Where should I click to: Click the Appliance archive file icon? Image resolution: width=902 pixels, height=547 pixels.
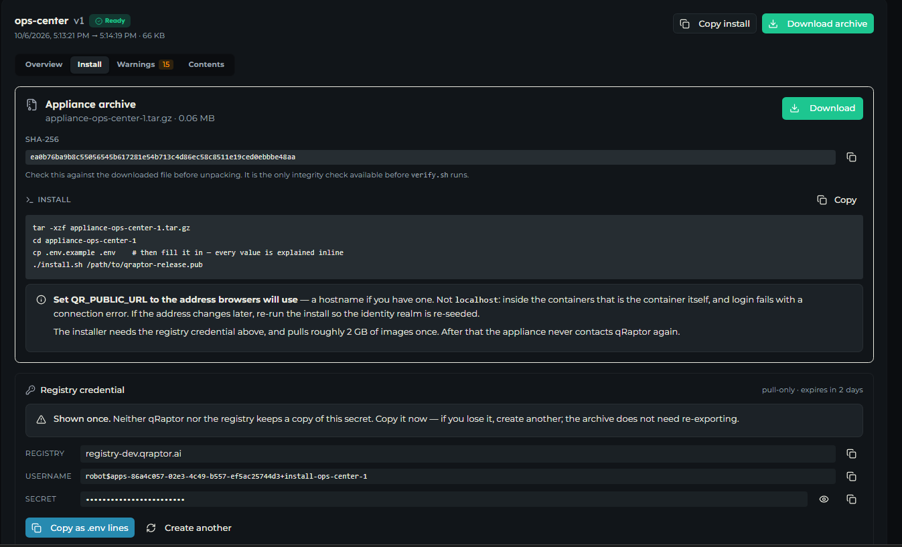[x=31, y=104]
